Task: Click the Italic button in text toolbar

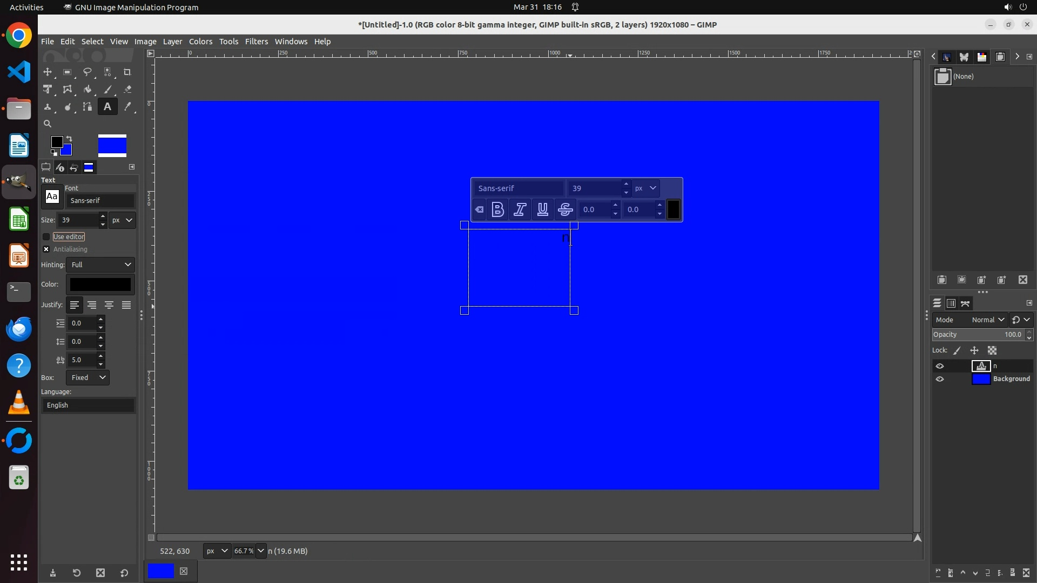Action: tap(520, 209)
